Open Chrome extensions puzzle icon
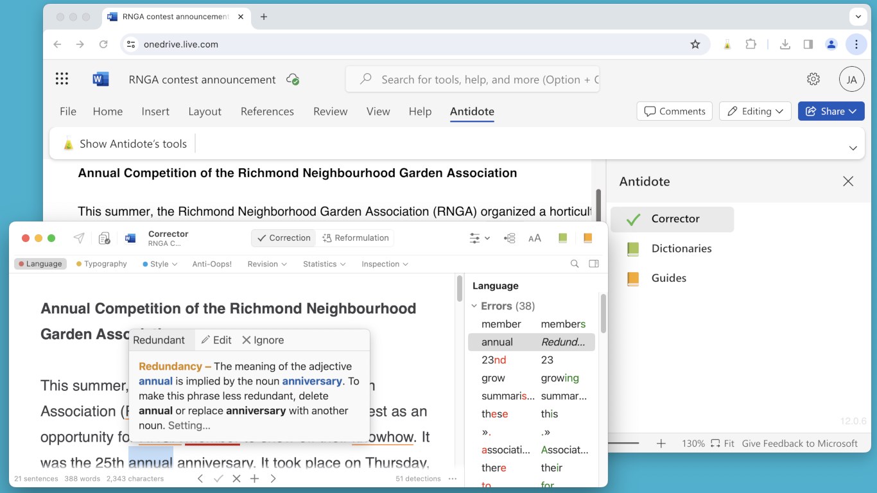 751,44
